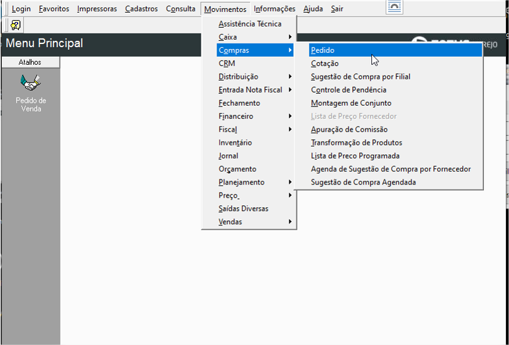
Task: Expand the Vendas submenu
Action: click(249, 222)
